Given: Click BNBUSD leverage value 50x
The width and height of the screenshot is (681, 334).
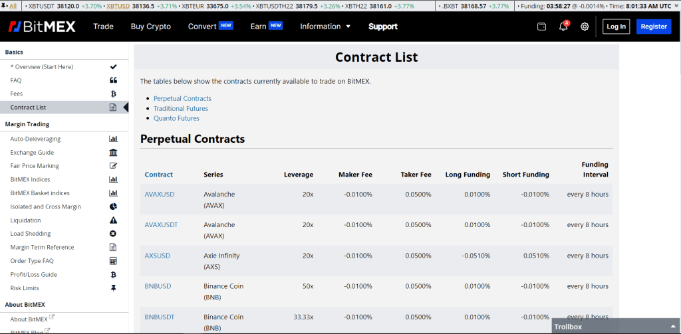Looking at the screenshot, I should 308,286.
